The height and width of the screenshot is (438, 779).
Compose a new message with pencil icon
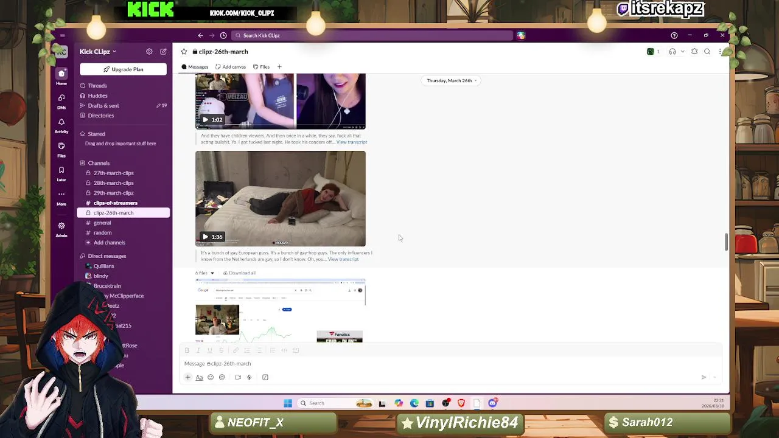pyautogui.click(x=163, y=52)
